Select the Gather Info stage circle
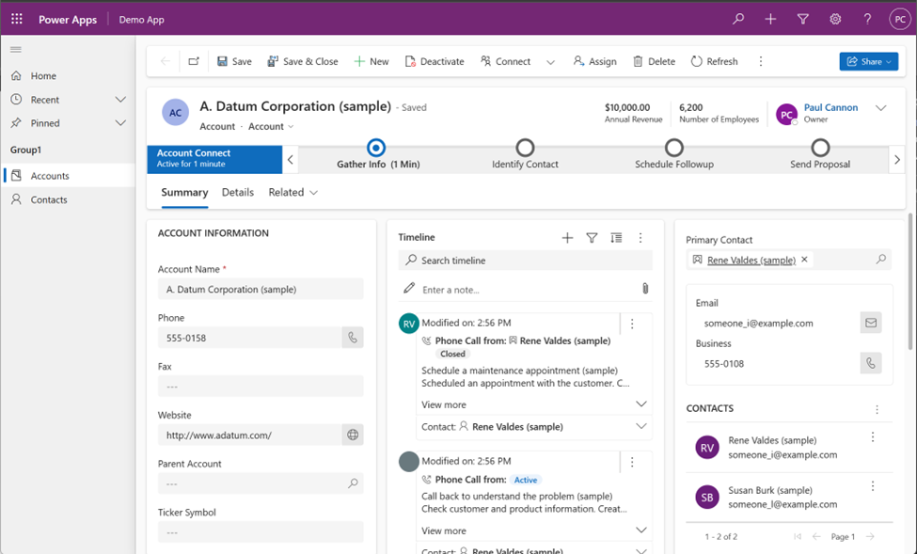 coord(376,148)
